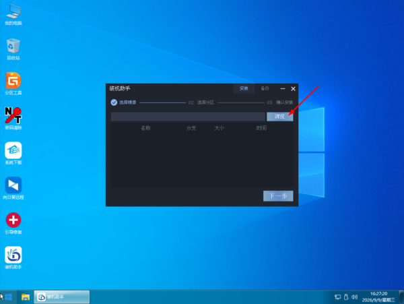Screen dimensions: 404x304
Task: Open the Windows Start button
Action: click(9, 297)
